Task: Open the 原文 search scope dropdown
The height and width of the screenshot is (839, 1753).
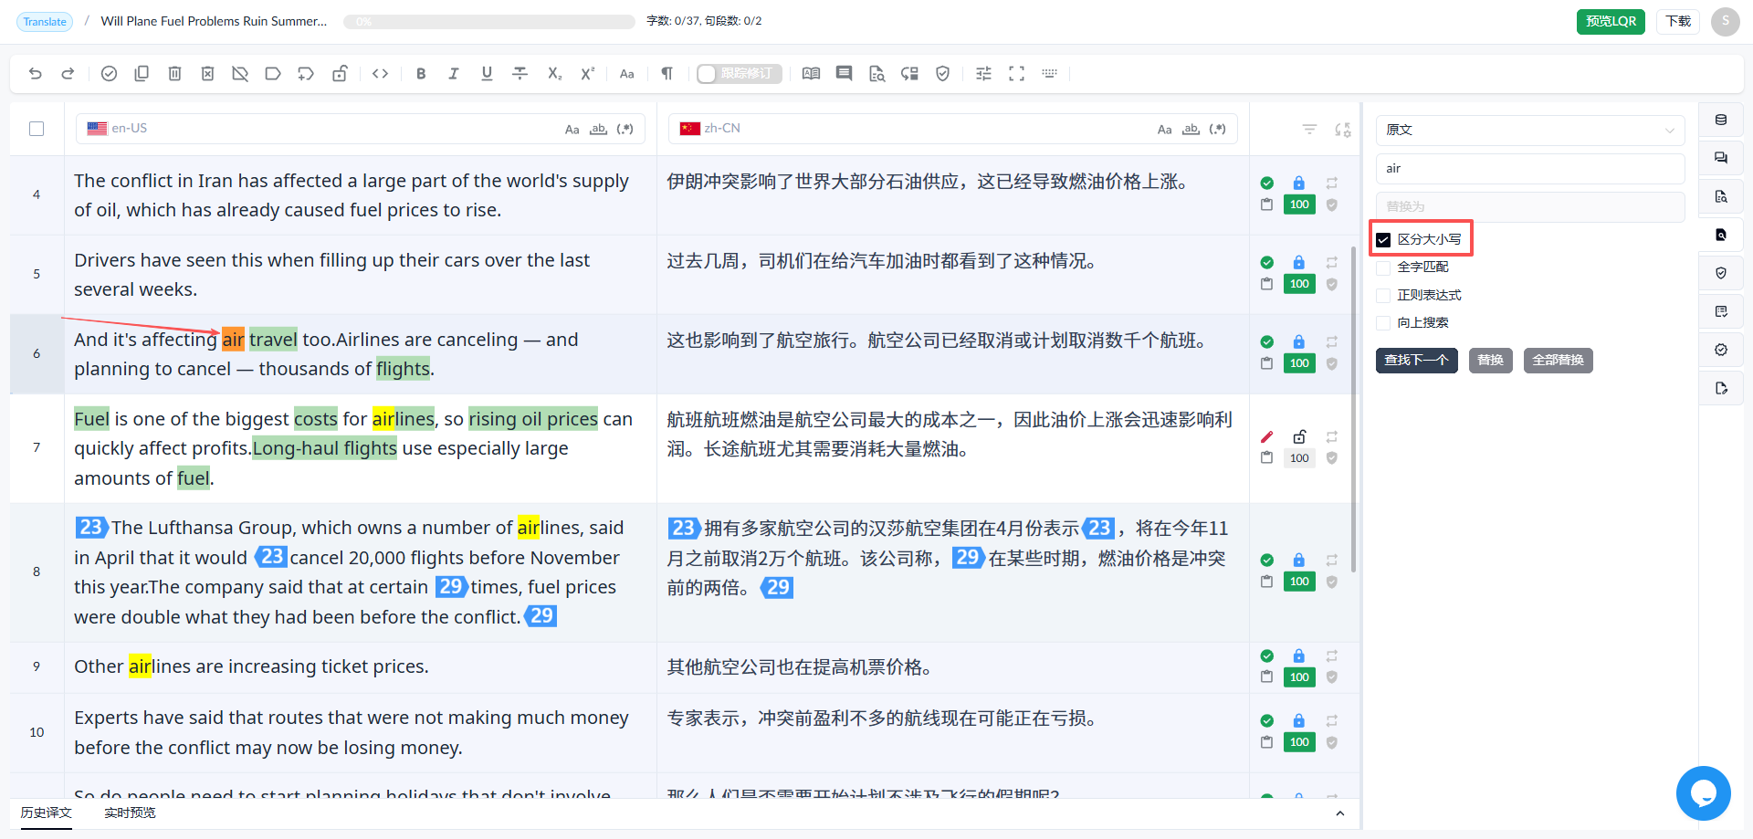Action: [x=1530, y=130]
